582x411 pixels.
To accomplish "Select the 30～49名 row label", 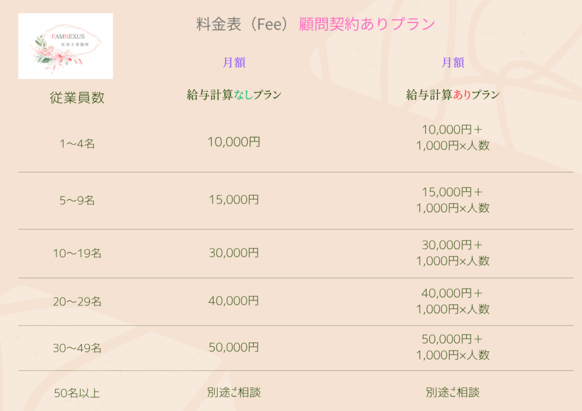I will tap(77, 349).
